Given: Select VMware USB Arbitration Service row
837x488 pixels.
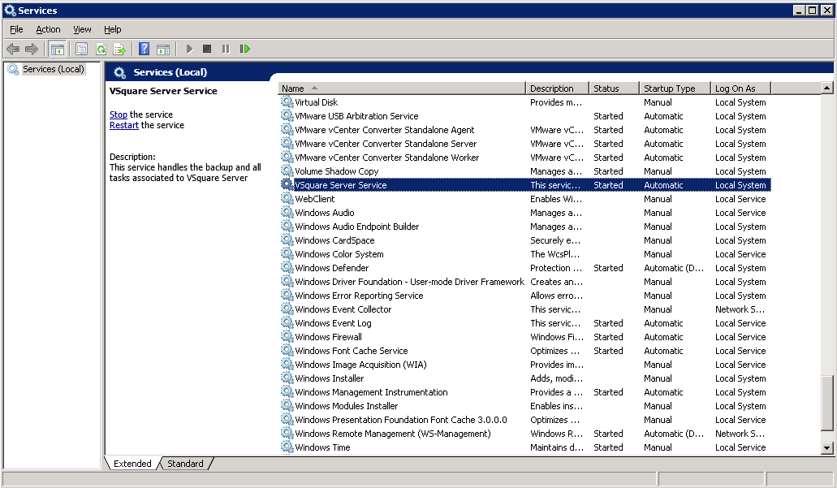Looking at the screenshot, I should click(525, 116).
